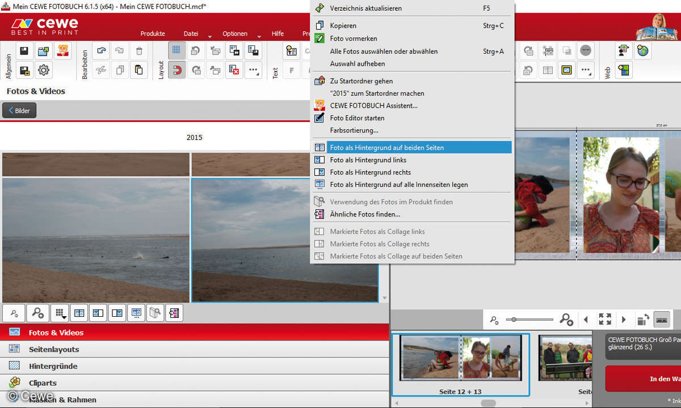Click the zoom-out magnifier below photo list
The image size is (681, 408).
pos(14,313)
